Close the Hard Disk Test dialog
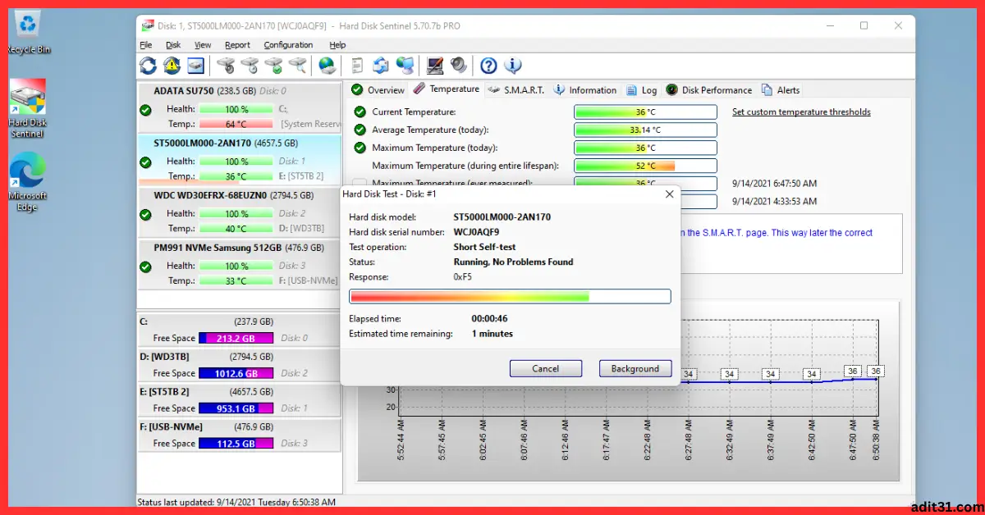985x515 pixels. point(669,194)
